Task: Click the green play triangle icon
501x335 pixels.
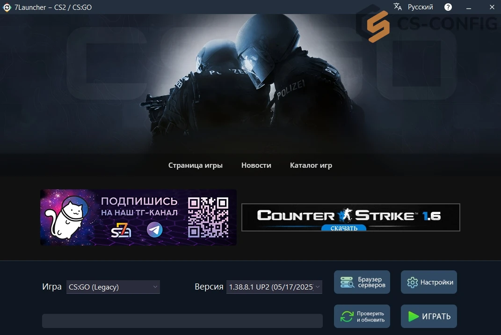Action: coord(414,316)
